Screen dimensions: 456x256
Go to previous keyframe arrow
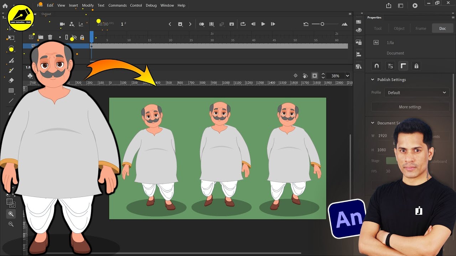[170, 24]
